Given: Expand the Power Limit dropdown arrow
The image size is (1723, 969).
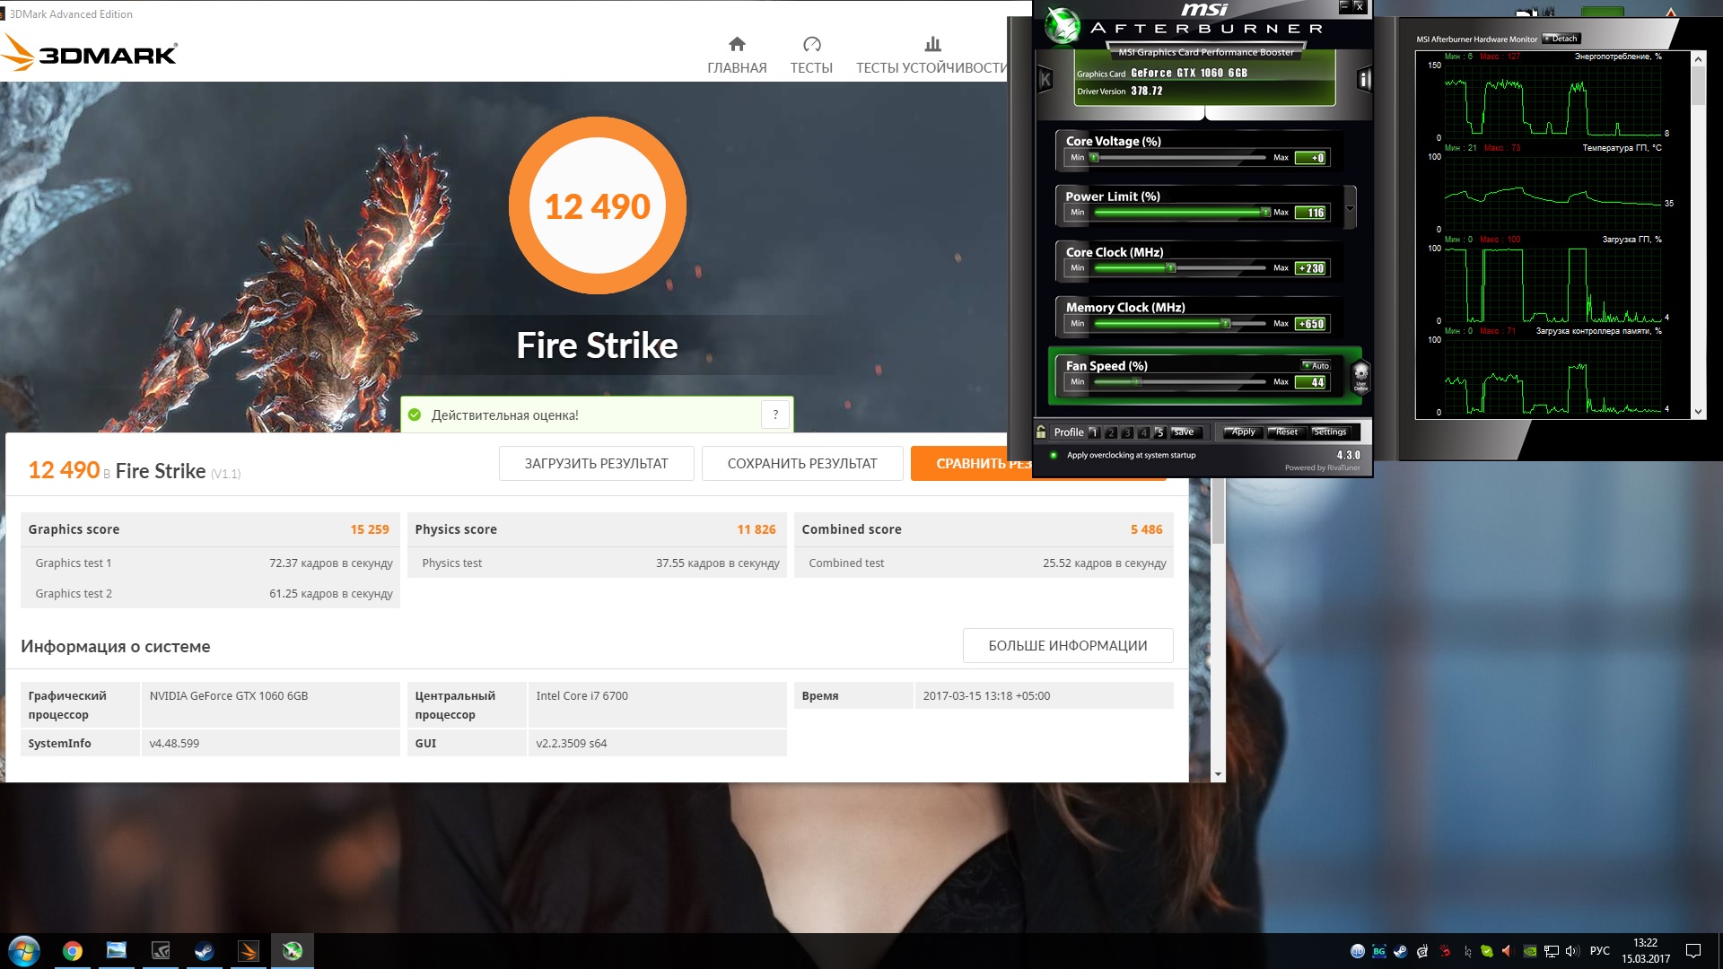Looking at the screenshot, I should point(1350,208).
